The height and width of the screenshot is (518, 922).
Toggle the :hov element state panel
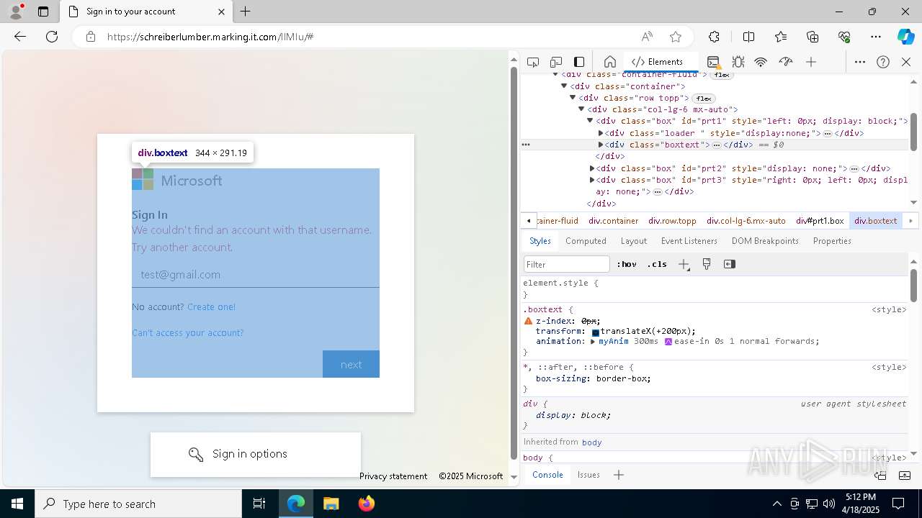(x=627, y=264)
